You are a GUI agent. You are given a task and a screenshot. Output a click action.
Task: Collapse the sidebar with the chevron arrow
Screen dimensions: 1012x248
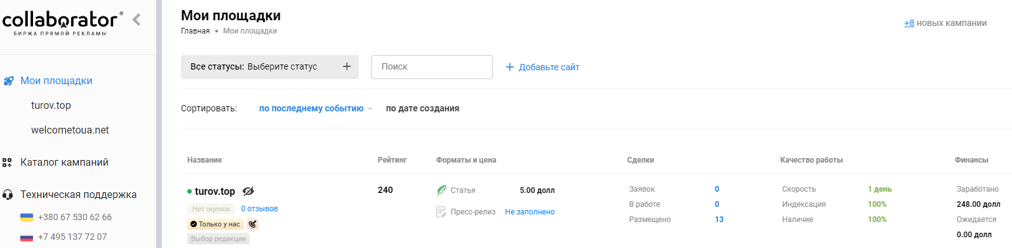tap(136, 20)
